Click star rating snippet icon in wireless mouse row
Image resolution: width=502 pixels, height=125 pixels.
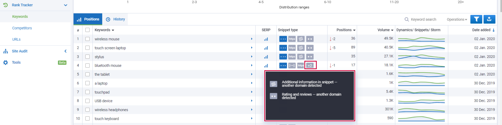pyautogui.click(x=310, y=39)
